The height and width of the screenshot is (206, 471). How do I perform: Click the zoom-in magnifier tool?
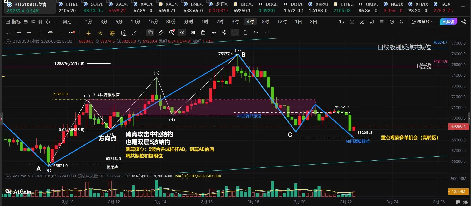click(x=172, y=32)
